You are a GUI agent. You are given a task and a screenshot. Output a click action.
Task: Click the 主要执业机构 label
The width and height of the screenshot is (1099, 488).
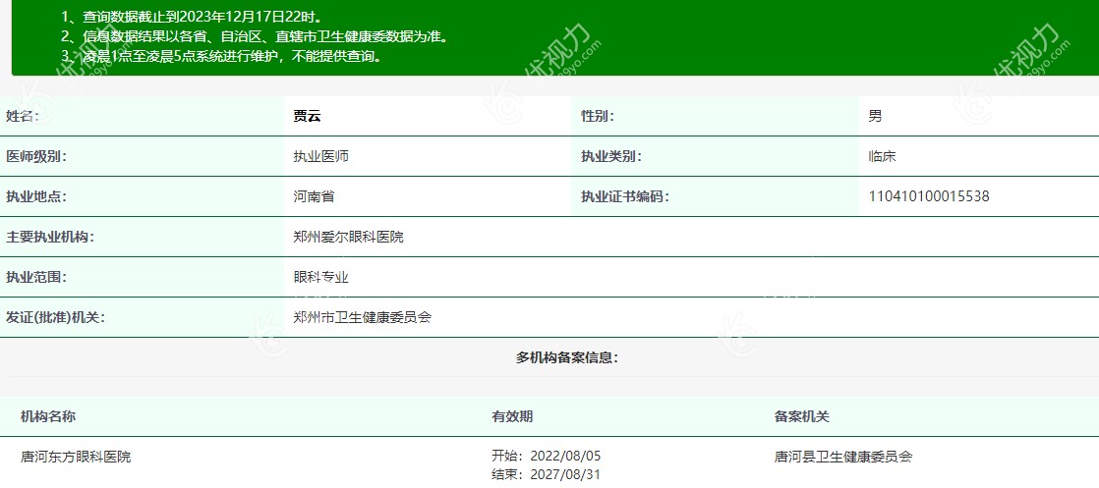tap(50, 238)
